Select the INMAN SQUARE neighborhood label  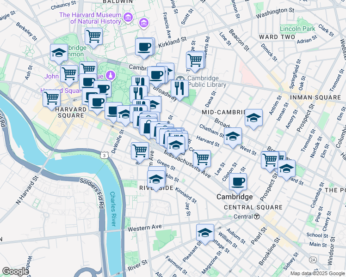pyautogui.click(x=315, y=97)
